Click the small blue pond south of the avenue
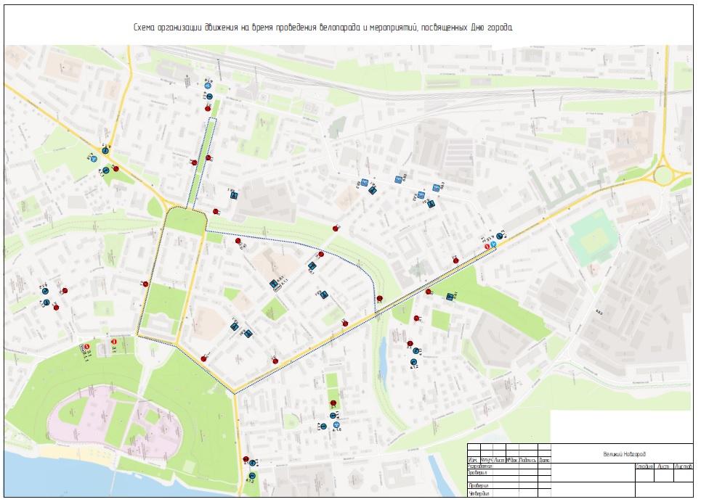The height and width of the screenshot is (502, 701). (382, 353)
